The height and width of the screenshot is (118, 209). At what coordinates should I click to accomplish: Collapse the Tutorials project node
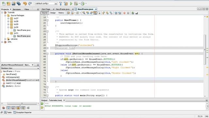coord(2,12)
